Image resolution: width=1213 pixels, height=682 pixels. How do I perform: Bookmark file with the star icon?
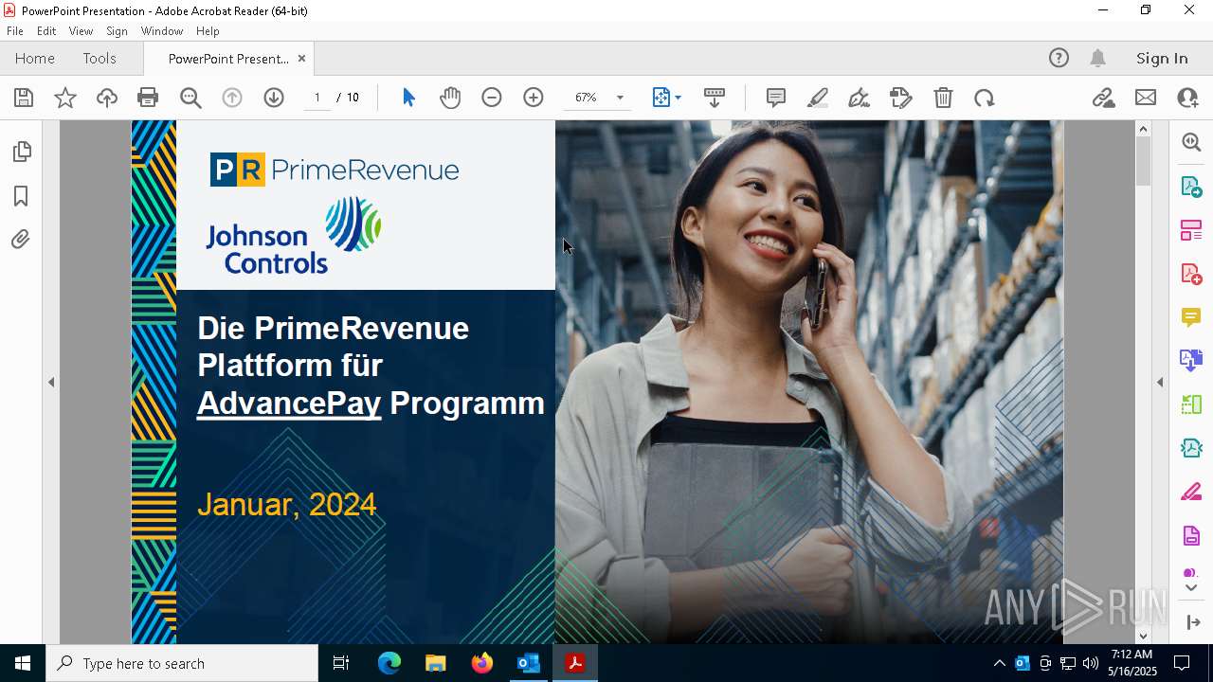(65, 98)
